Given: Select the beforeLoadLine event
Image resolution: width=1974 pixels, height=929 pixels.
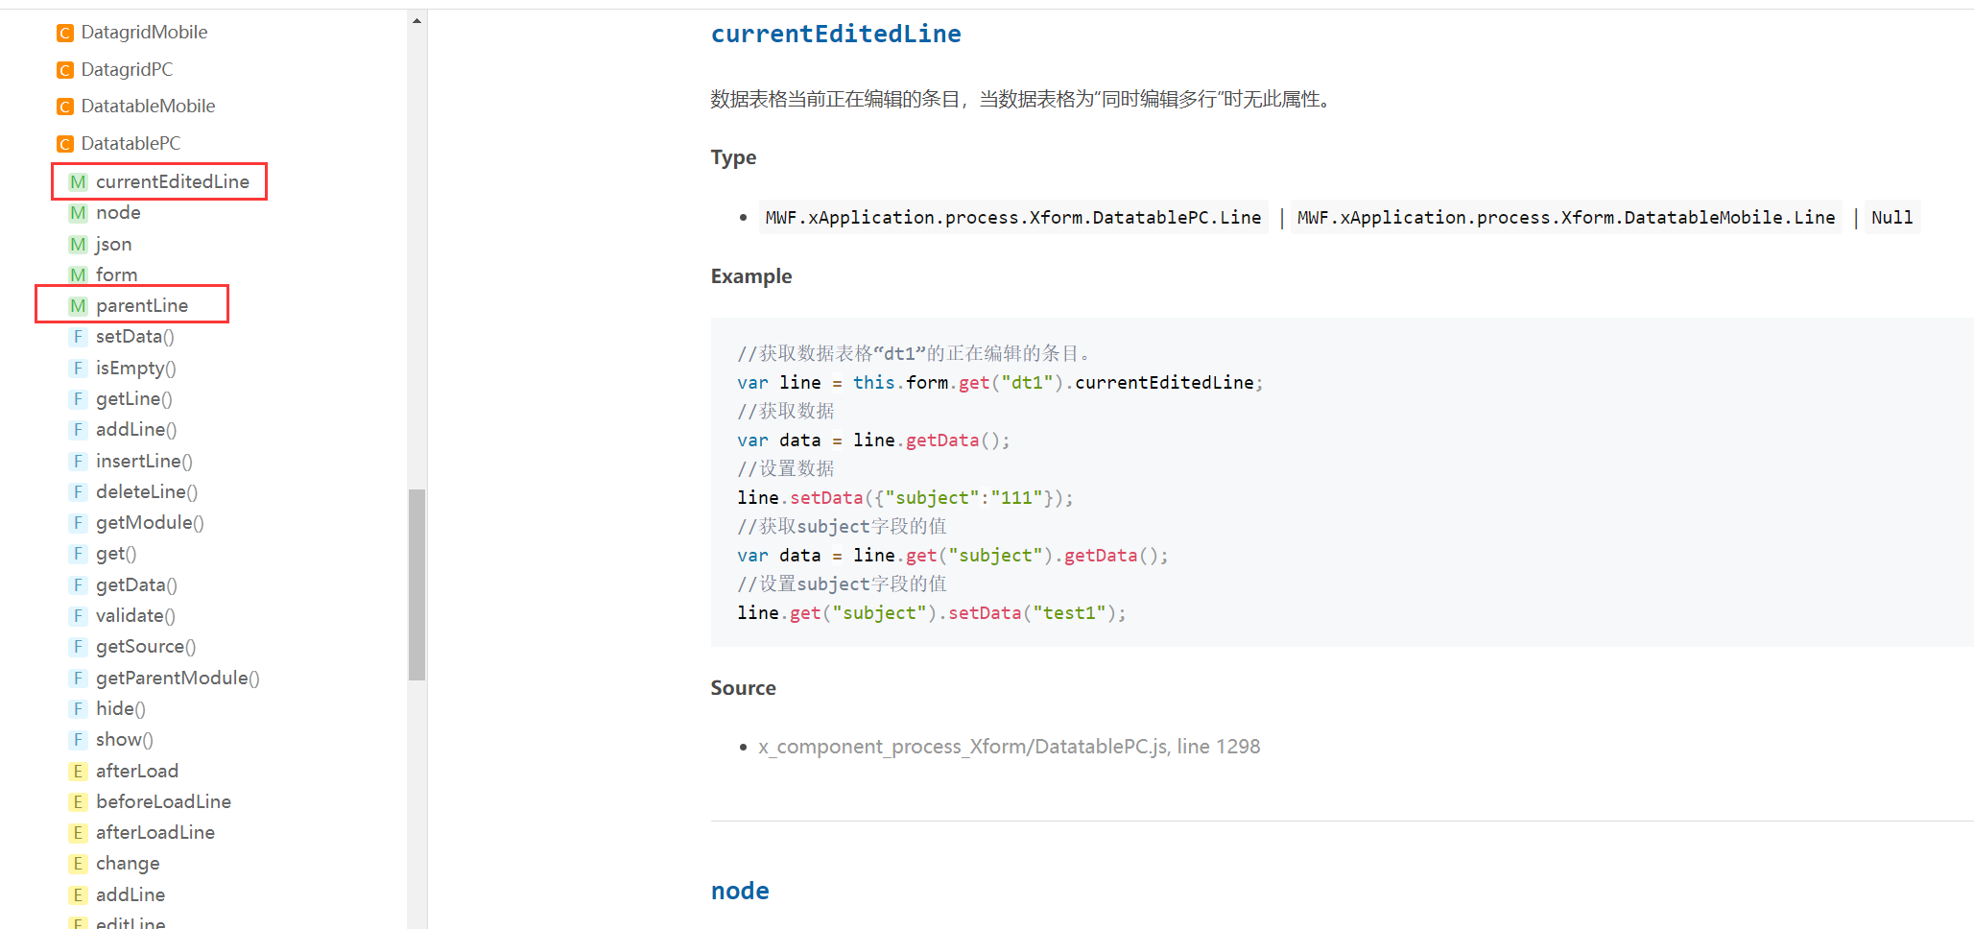Looking at the screenshot, I should [163, 802].
